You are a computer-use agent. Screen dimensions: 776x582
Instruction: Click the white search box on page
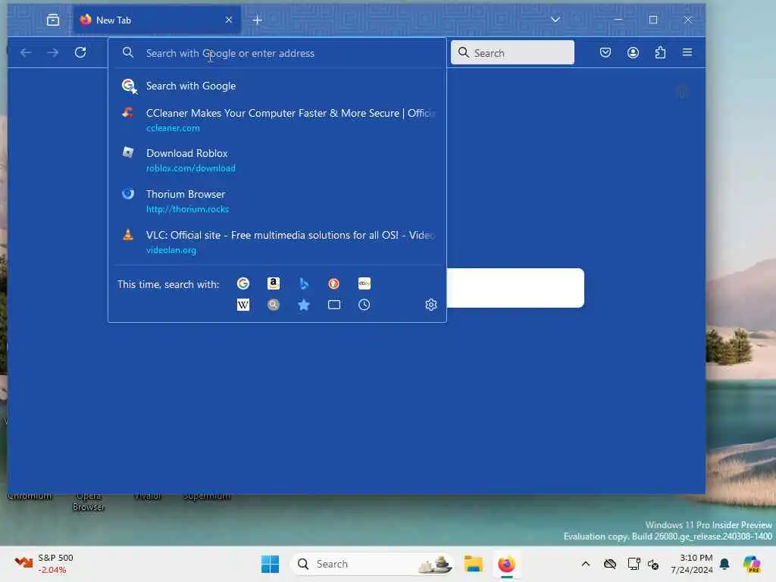[x=515, y=287]
